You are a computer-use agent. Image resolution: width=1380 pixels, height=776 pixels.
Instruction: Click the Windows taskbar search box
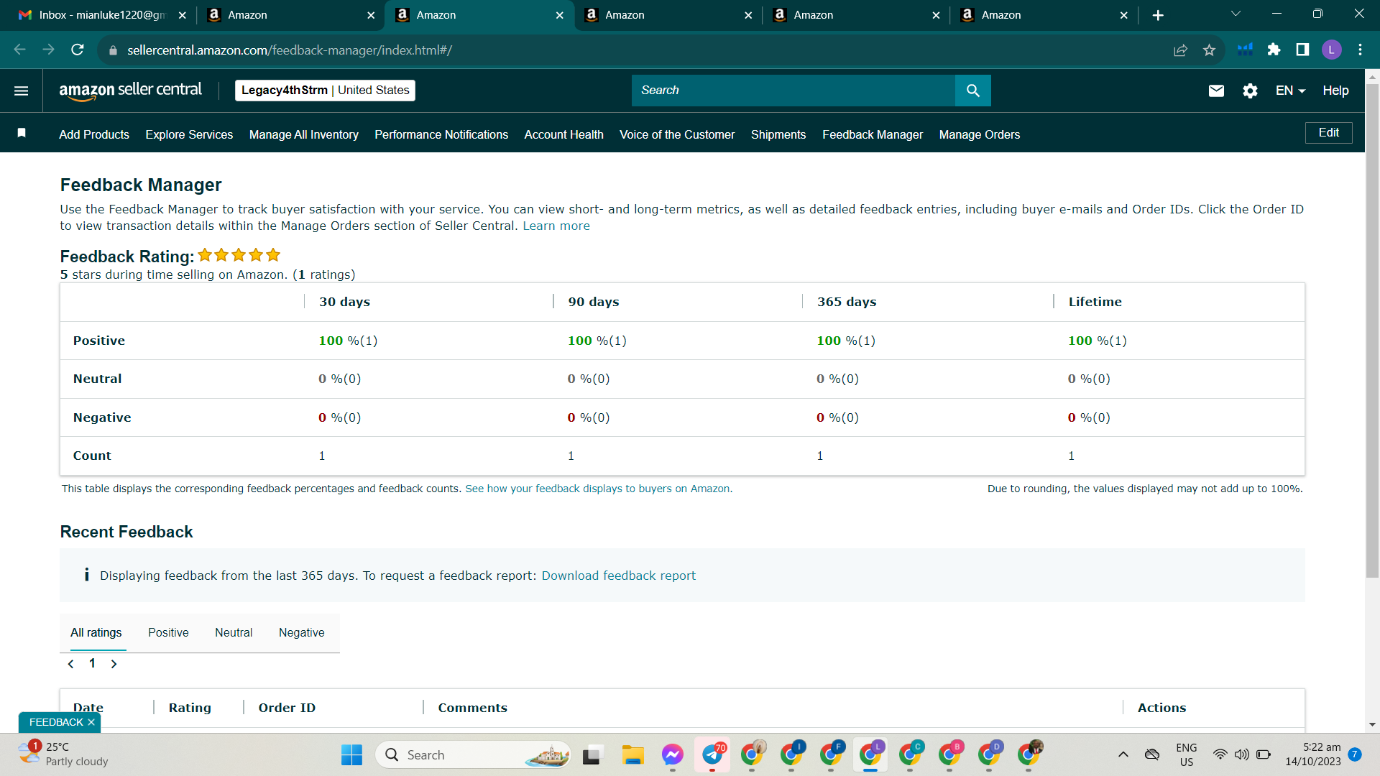point(473,755)
